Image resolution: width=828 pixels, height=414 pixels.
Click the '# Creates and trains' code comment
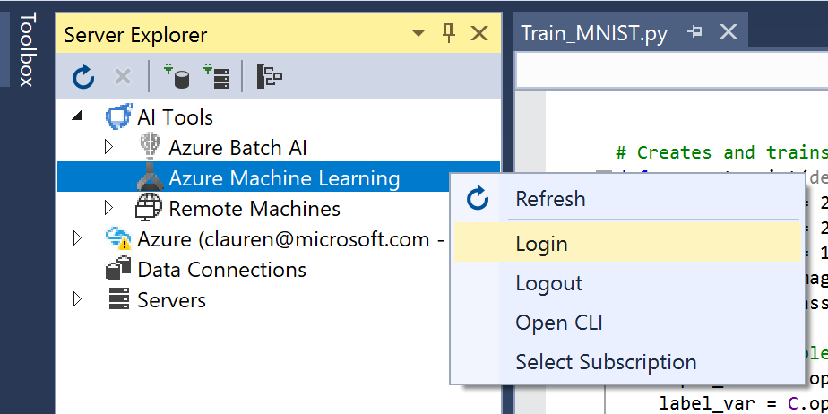[x=721, y=152]
